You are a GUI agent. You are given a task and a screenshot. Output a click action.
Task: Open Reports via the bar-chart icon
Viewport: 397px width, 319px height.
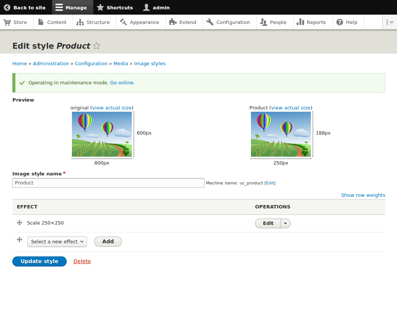click(x=300, y=22)
